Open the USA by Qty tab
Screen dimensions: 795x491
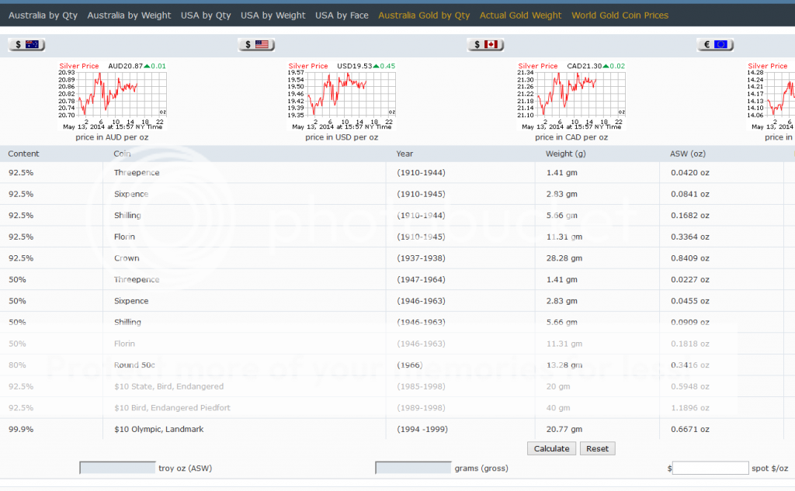point(206,16)
